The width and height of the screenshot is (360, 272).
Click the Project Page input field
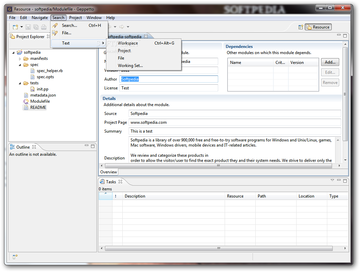point(235,122)
